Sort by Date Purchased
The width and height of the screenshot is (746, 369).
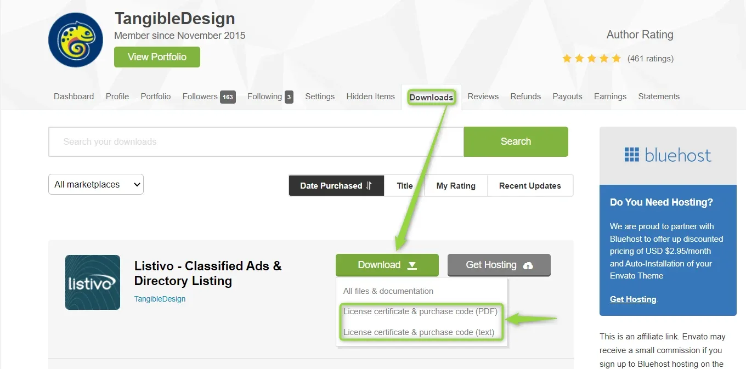point(336,185)
